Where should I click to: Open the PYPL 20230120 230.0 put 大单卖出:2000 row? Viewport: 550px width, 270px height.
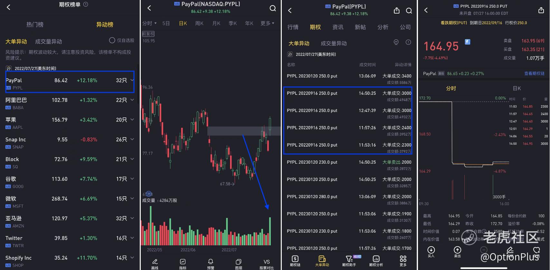(x=349, y=165)
